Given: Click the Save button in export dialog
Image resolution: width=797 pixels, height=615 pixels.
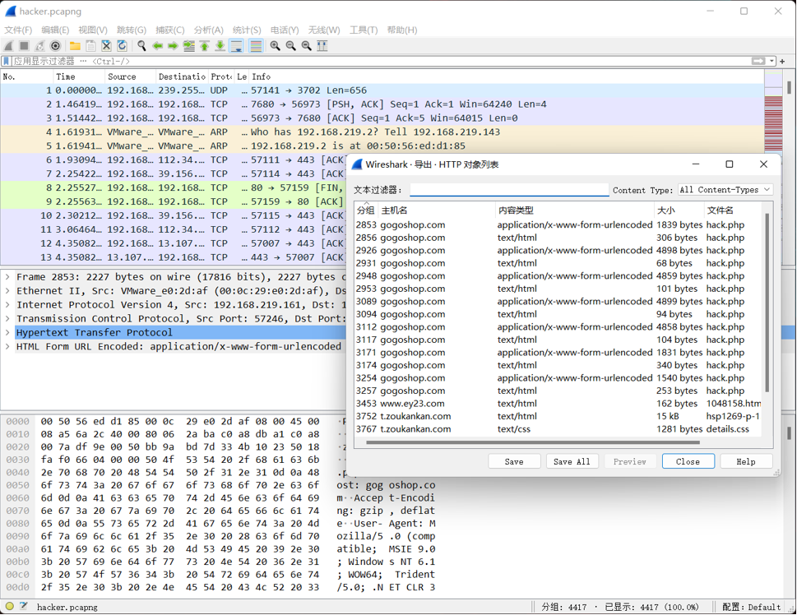Looking at the screenshot, I should point(514,461).
